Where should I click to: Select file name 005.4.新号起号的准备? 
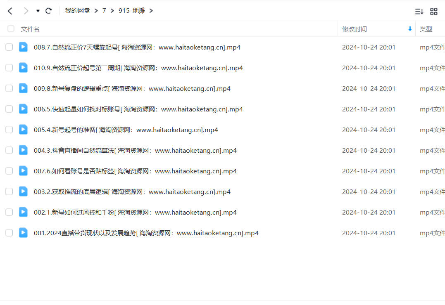pos(126,130)
